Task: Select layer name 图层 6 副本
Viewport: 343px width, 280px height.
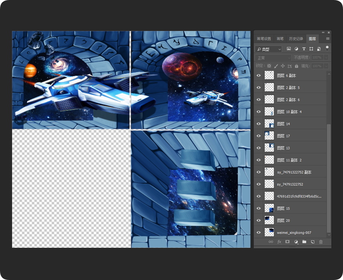Action: (x=286, y=76)
